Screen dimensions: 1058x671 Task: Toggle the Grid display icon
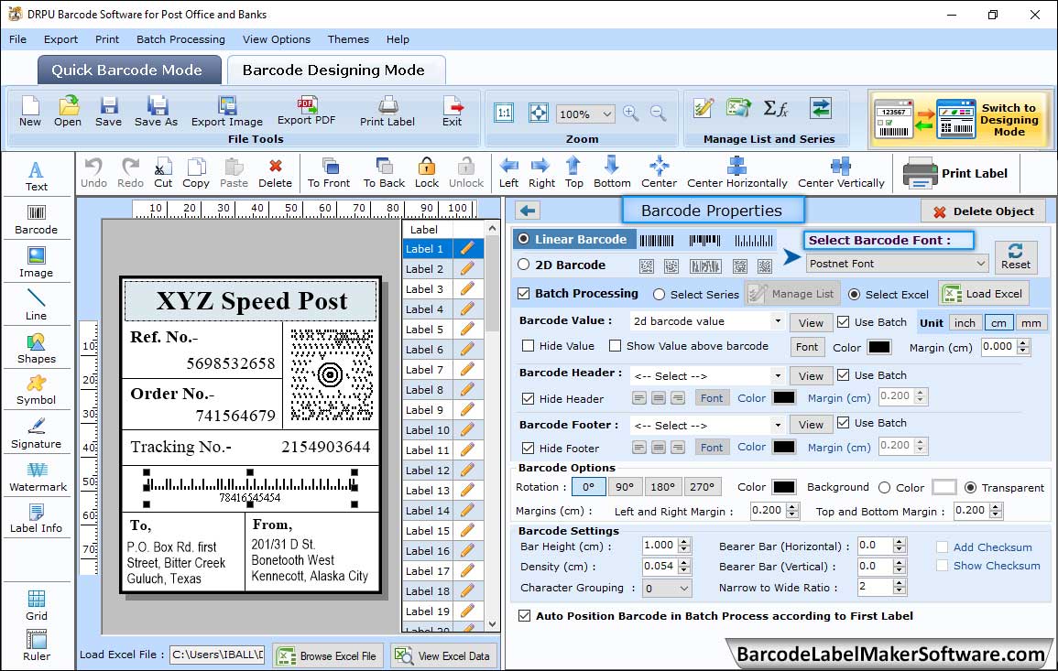point(37,605)
